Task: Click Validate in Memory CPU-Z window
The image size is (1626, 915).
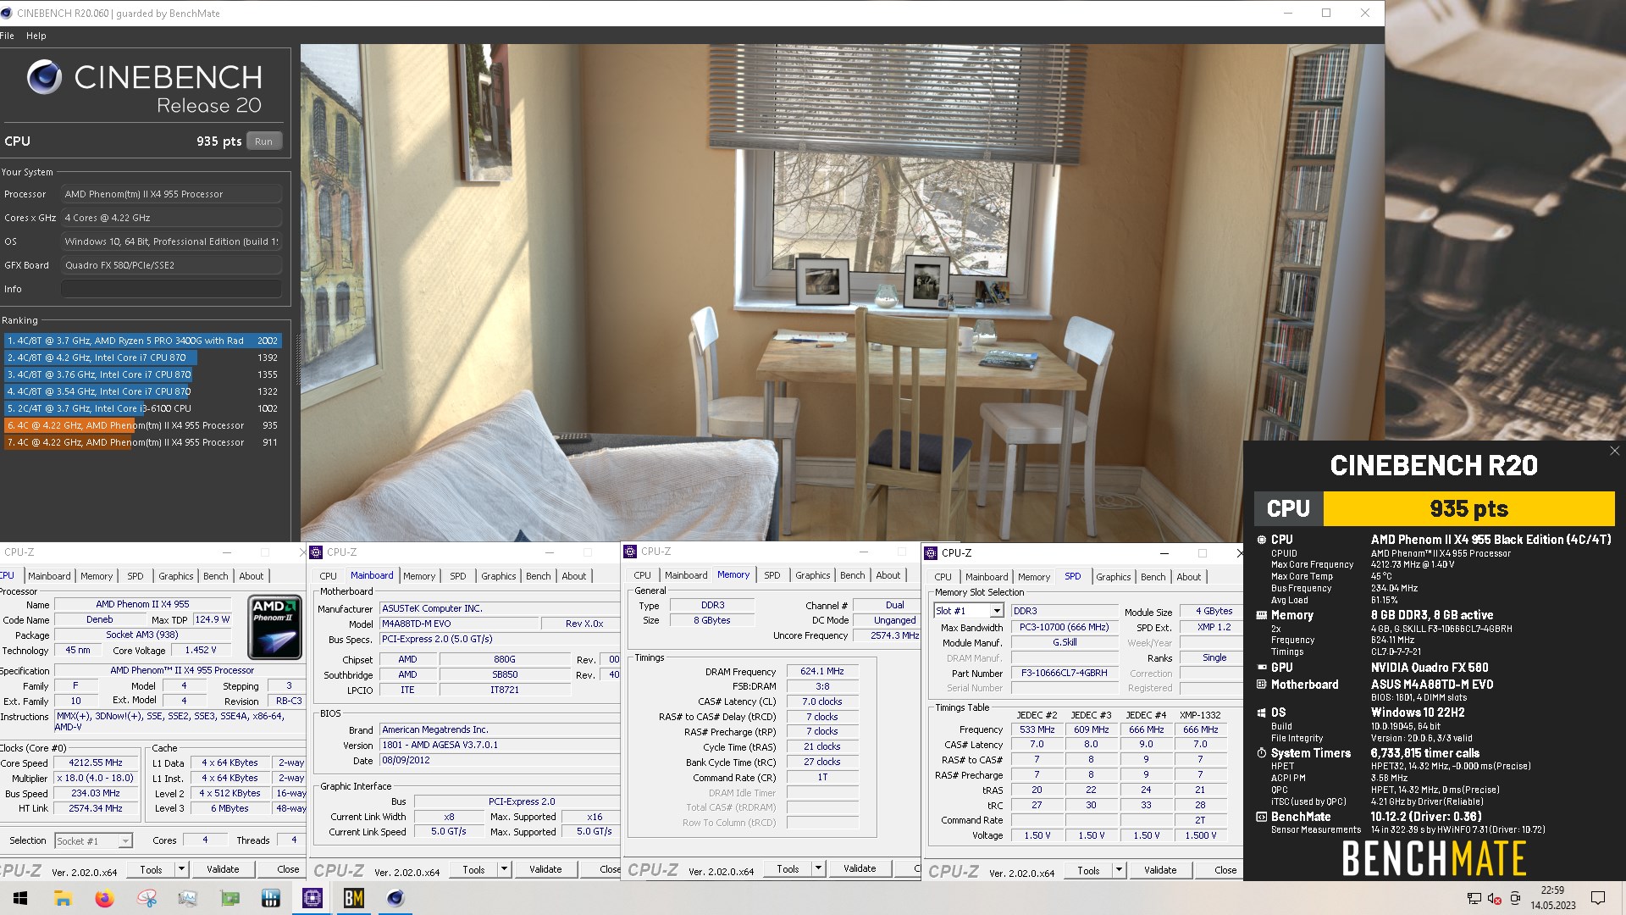Action: [x=860, y=868]
